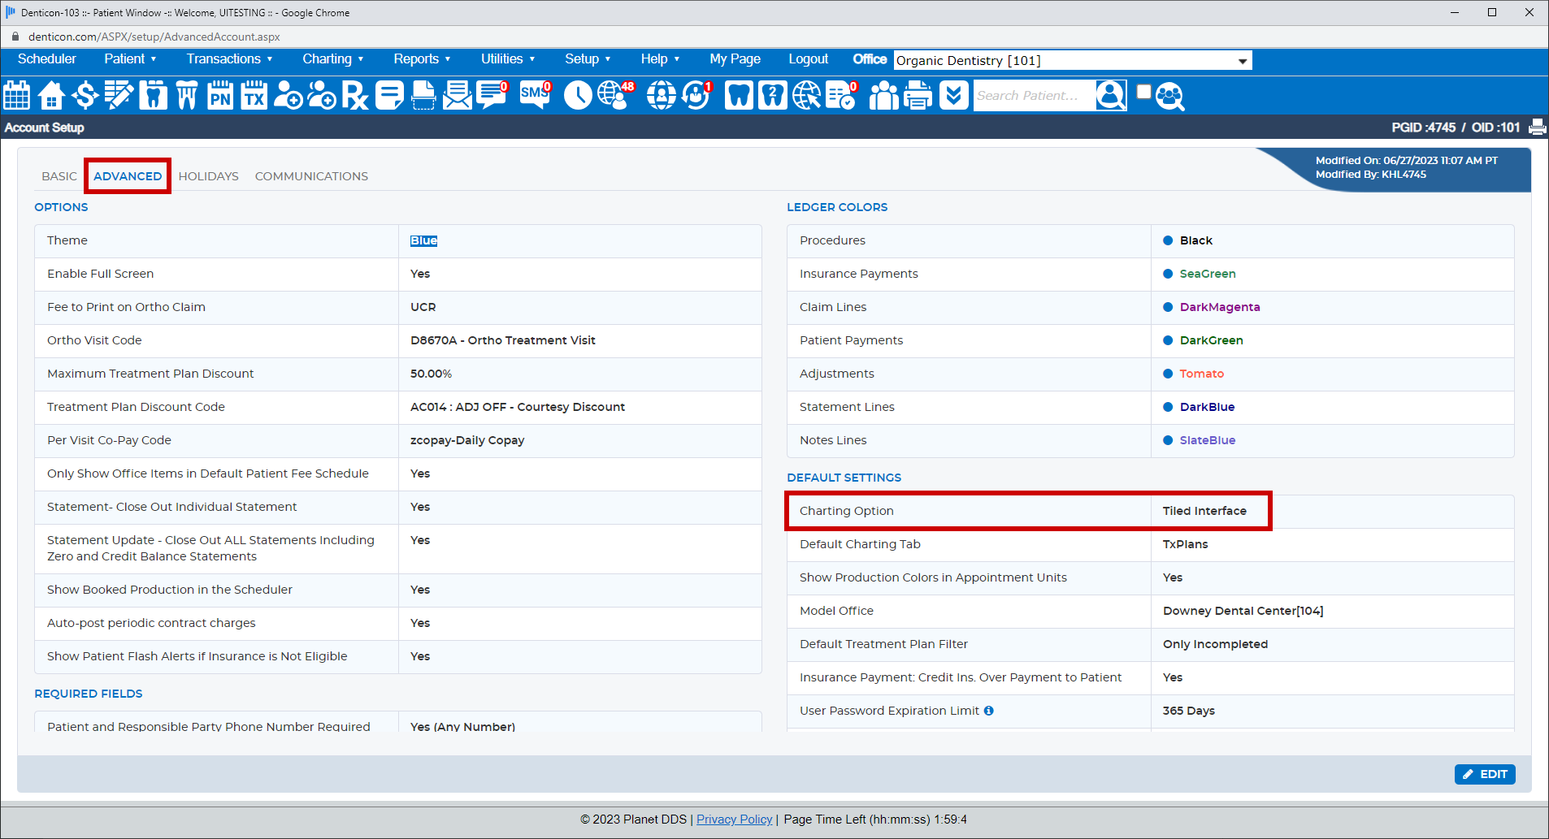Select the Rx prescriptions icon
The height and width of the screenshot is (839, 1549).
[354, 95]
